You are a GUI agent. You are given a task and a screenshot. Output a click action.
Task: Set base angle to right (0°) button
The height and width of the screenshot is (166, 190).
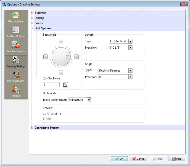pos(76,57)
